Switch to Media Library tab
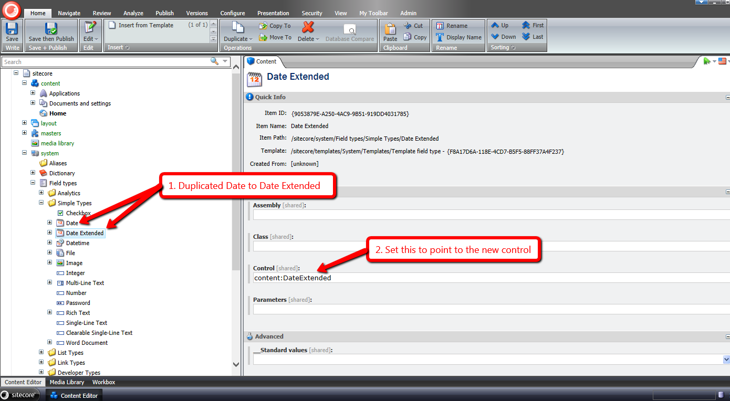 pyautogui.click(x=68, y=382)
